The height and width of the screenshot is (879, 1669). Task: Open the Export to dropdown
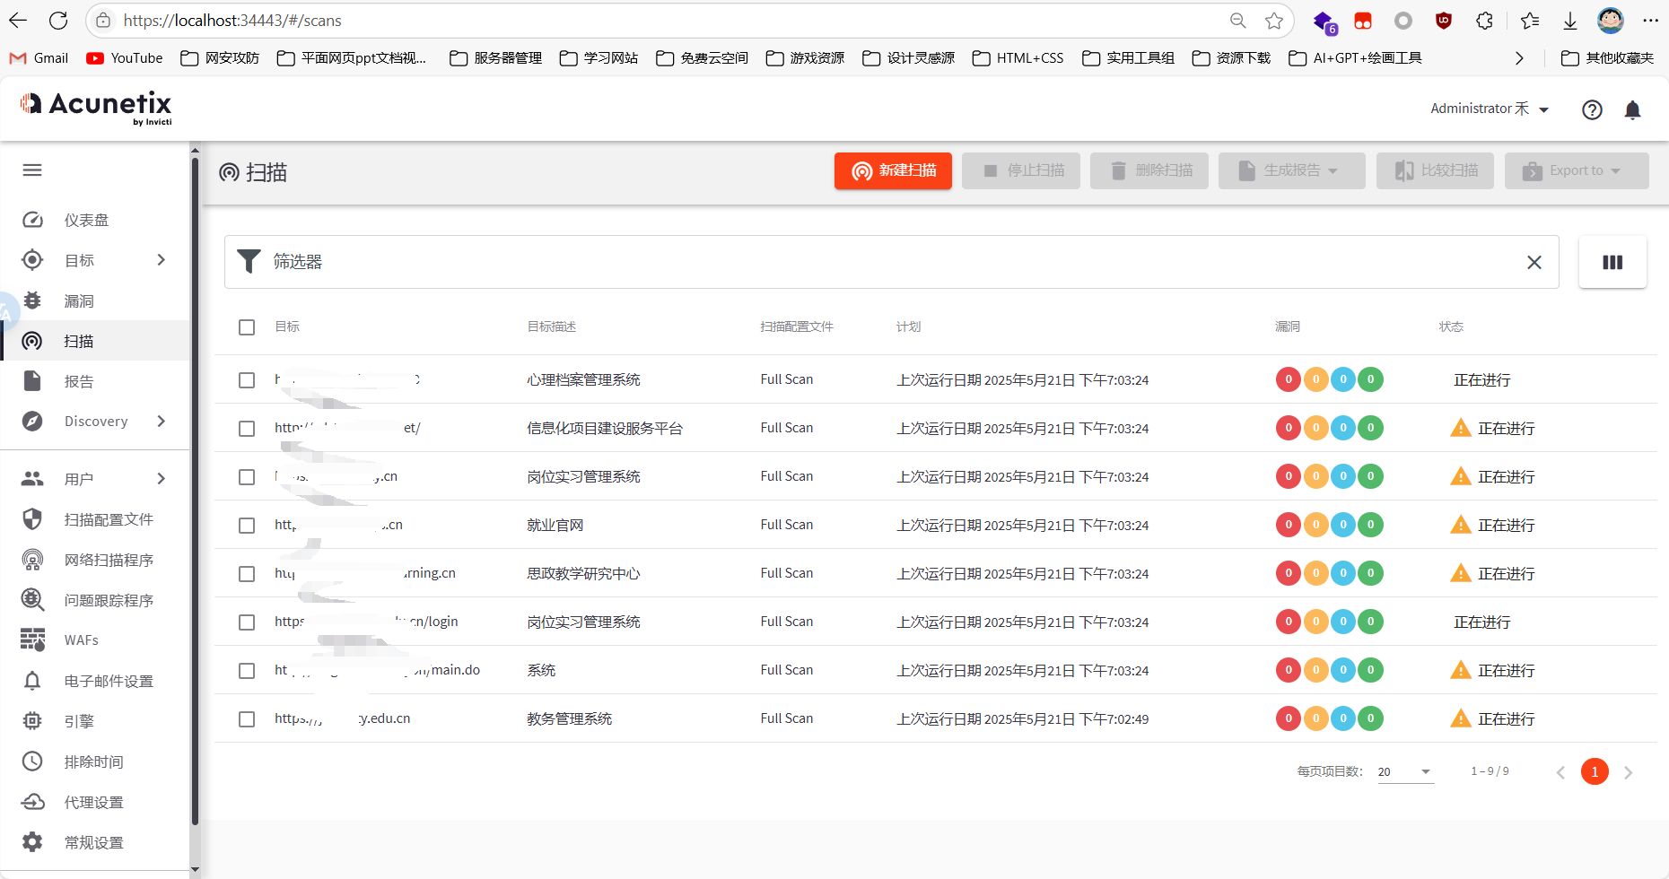click(x=1577, y=170)
